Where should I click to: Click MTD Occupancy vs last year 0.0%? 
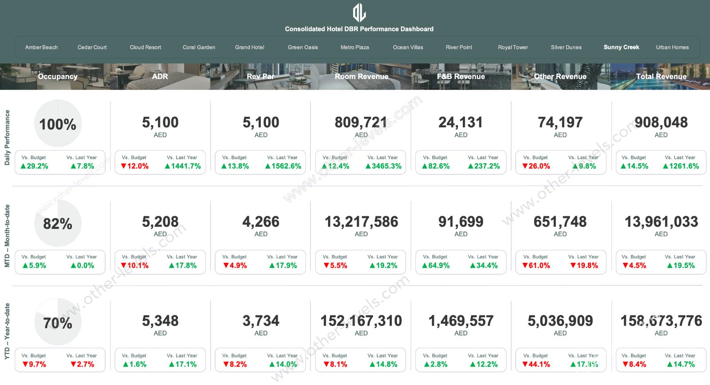click(x=83, y=266)
